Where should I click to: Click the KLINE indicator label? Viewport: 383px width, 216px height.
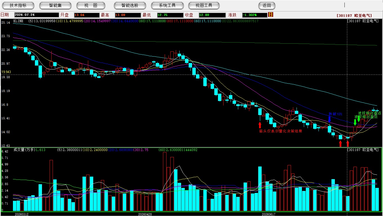[18, 21]
